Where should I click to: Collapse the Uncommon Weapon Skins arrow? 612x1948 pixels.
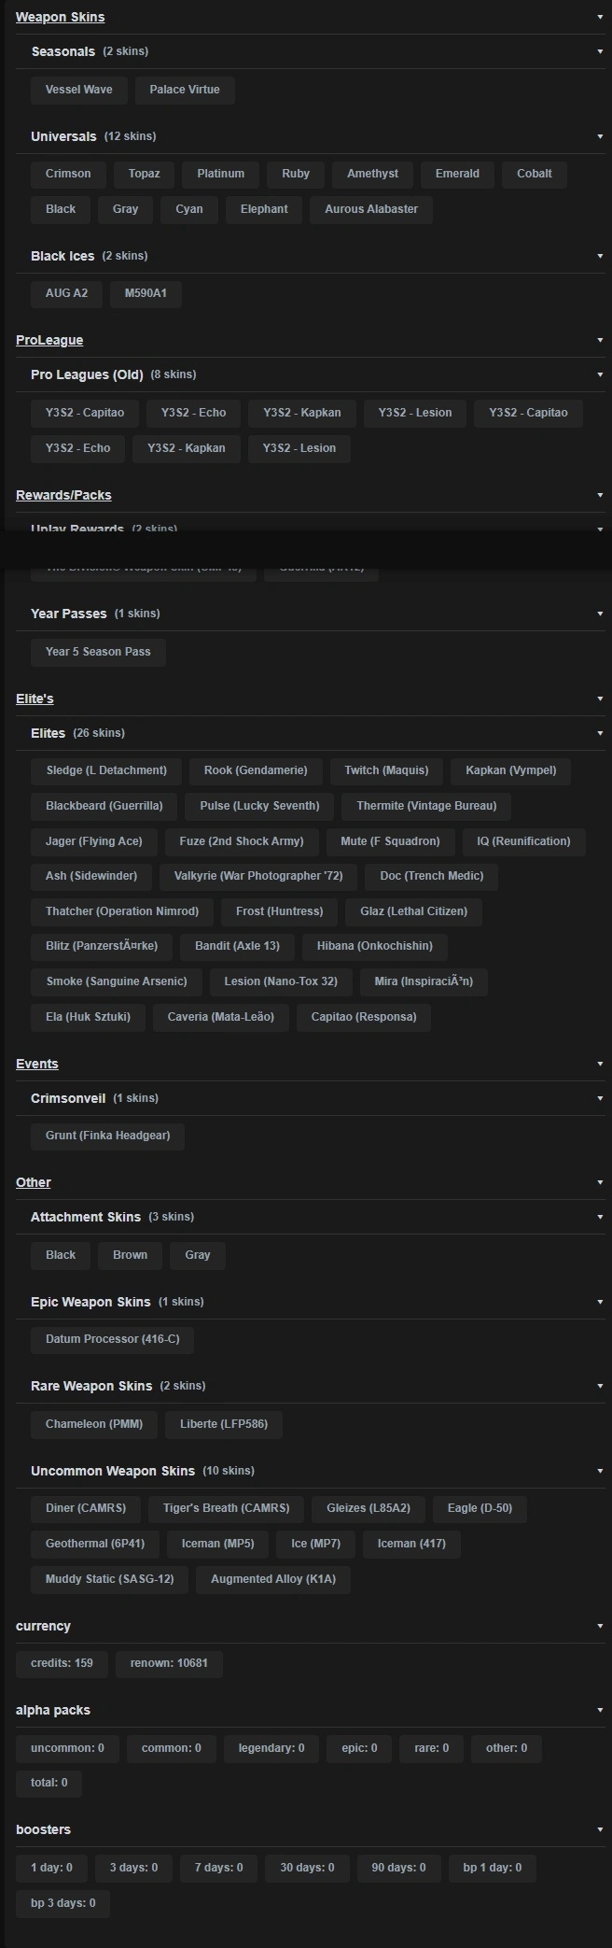pos(600,1471)
